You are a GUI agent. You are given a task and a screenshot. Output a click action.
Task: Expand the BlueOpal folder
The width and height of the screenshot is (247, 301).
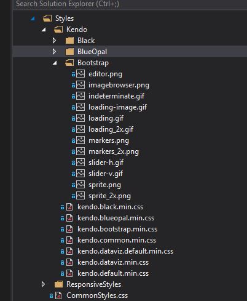(x=54, y=52)
